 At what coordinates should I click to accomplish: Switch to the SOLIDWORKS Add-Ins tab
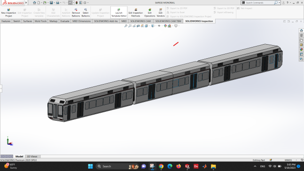point(106,21)
